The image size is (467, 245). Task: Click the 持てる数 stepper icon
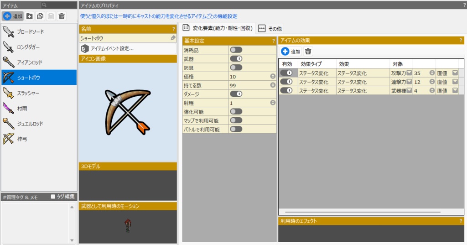point(273,85)
